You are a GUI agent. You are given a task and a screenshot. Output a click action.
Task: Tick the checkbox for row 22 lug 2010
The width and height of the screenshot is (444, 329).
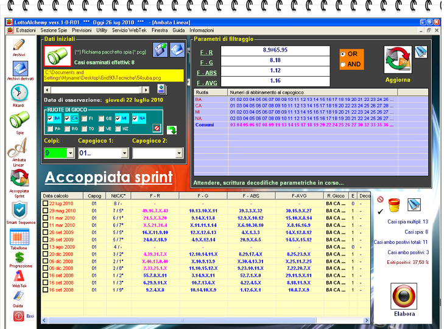click(45, 203)
